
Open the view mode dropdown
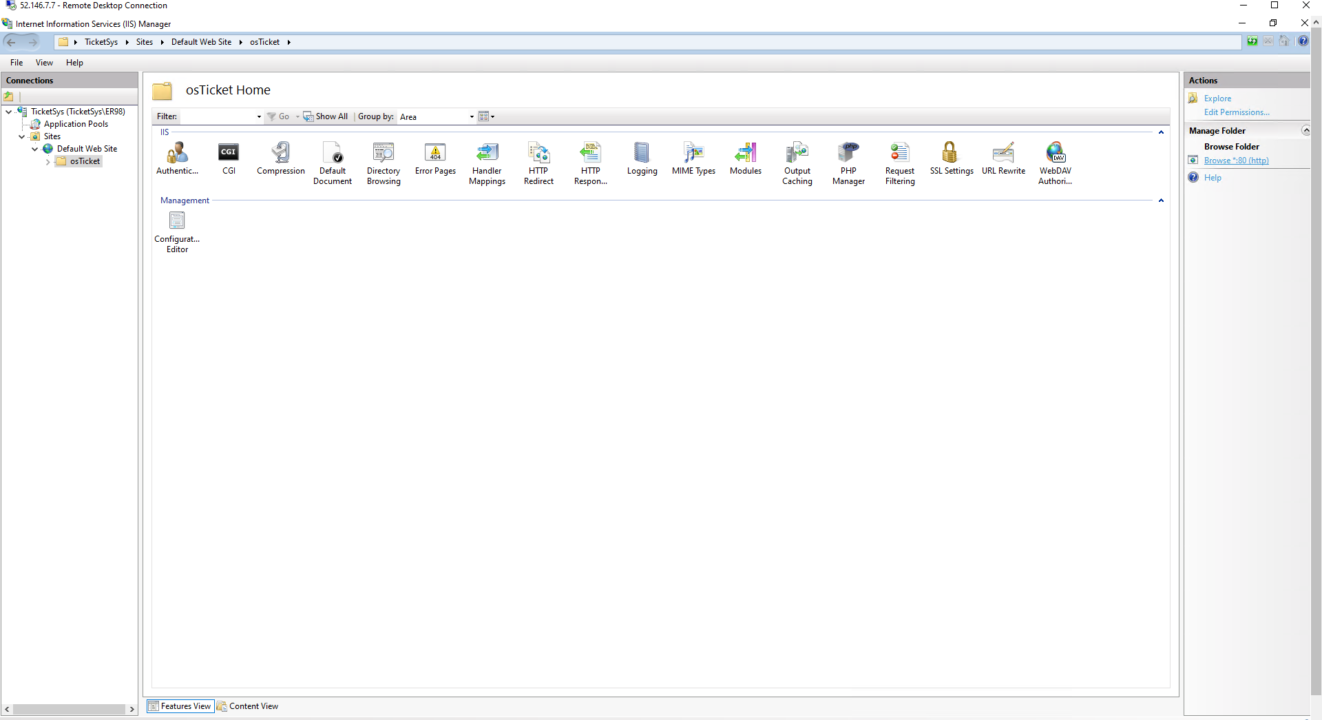coord(487,116)
